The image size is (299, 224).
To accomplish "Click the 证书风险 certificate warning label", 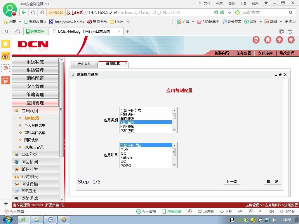I will (56, 13).
